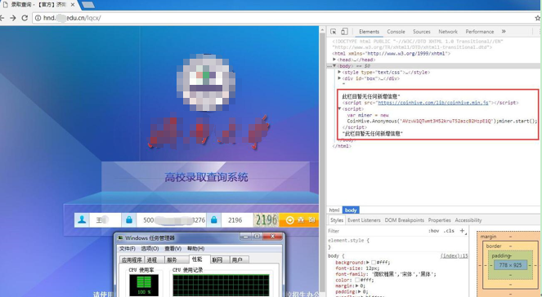Select body in the DOM breadcrumb
This screenshot has width=542, height=297.
point(351,210)
